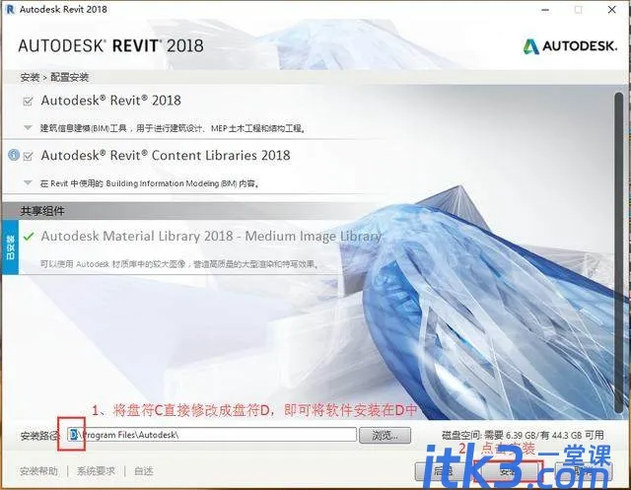Click the BIM tool description under Revit 2018
Image resolution: width=631 pixels, height=490 pixels.
point(174,128)
